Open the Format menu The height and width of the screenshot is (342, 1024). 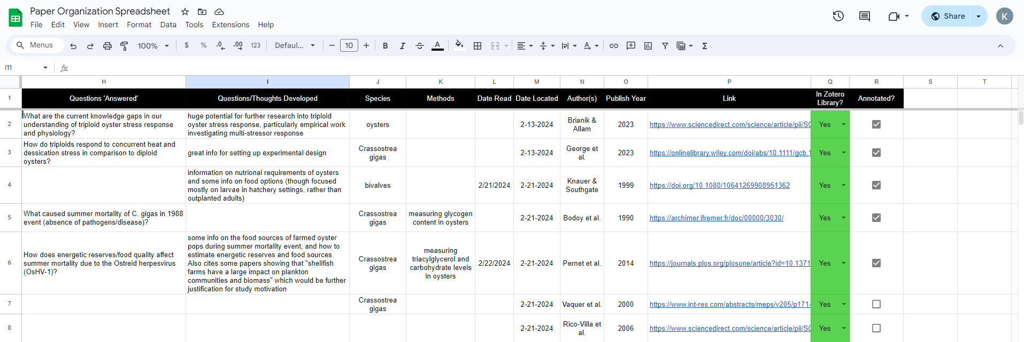[x=139, y=25]
